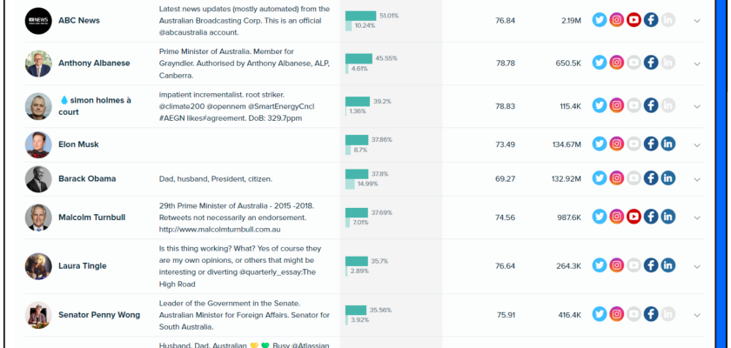
Task: Click Senator Penny Wong's Instagram icon
Action: [616, 314]
